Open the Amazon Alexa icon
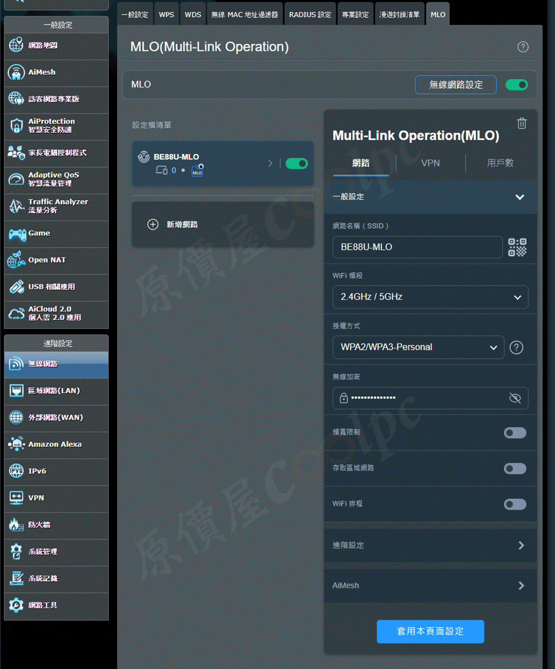The height and width of the screenshot is (669, 555). [x=16, y=444]
